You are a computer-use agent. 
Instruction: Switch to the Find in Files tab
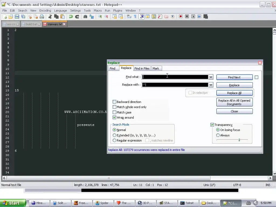point(142,68)
